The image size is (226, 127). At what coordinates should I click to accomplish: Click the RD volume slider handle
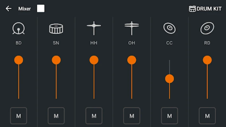[207, 60]
